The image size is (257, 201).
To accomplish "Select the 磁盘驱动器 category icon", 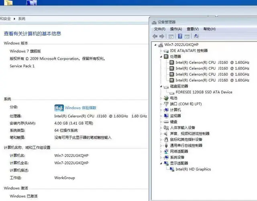I will pos(166,86).
